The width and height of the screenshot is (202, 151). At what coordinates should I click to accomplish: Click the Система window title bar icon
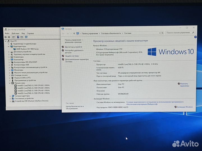coord(63,29)
